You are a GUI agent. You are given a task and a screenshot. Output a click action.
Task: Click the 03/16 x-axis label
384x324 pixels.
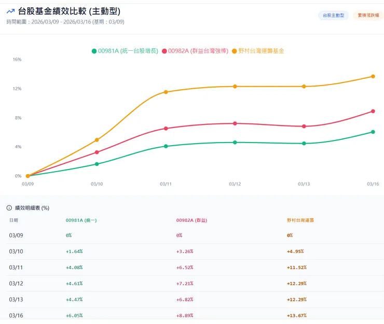[373, 184]
